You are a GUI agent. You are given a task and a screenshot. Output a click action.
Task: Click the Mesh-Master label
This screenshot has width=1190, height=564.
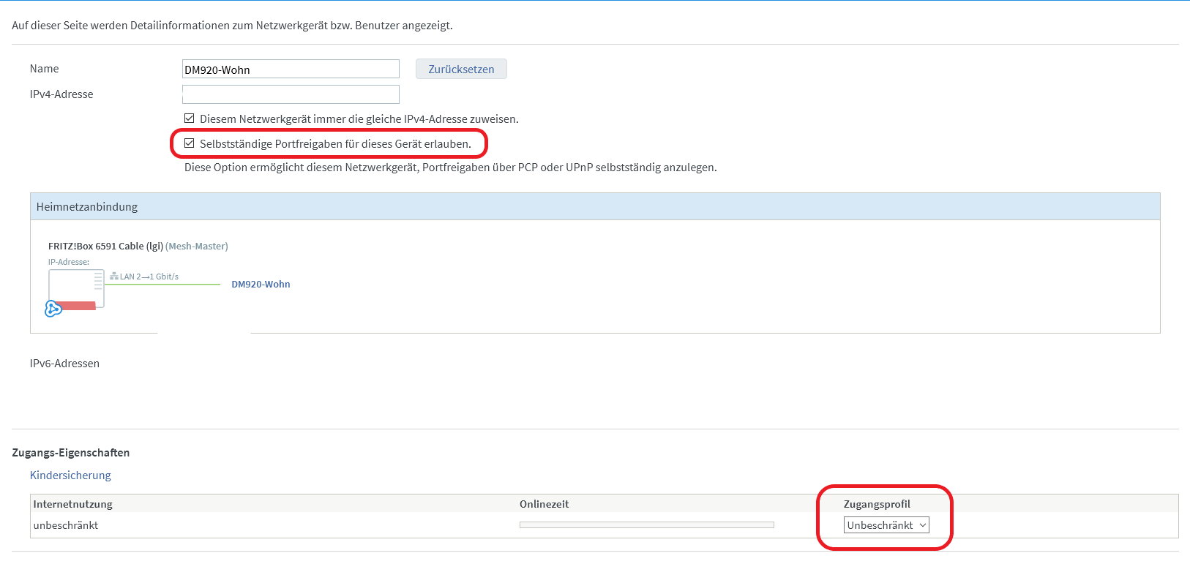point(197,247)
